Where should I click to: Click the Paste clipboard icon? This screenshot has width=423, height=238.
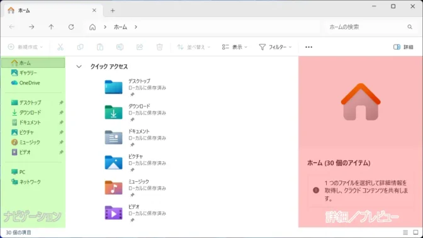tap(100, 47)
